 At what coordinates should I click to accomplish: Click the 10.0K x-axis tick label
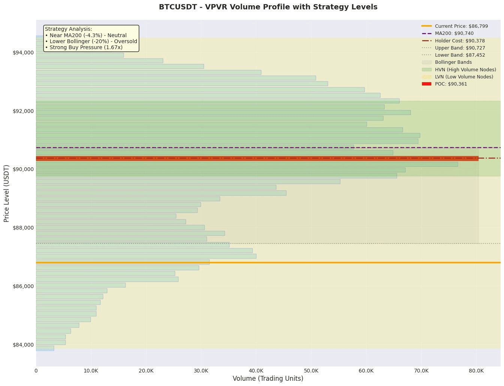tap(91, 371)
